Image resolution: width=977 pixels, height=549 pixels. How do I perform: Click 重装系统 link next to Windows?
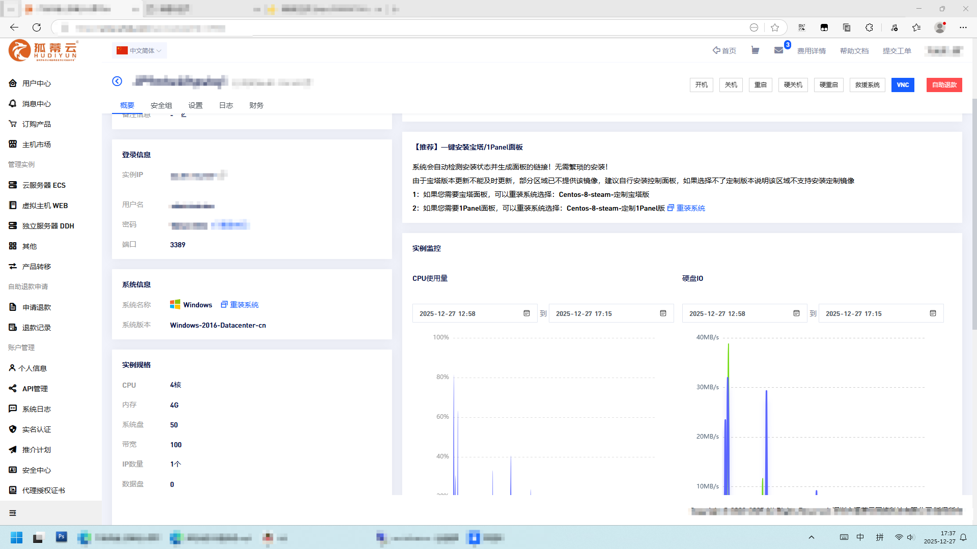[x=240, y=305]
